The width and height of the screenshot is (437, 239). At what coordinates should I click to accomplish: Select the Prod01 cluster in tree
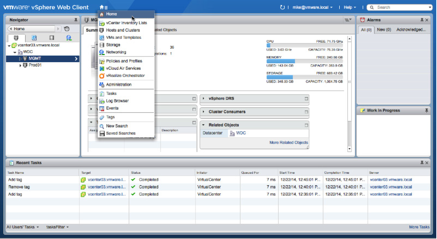pos(35,65)
